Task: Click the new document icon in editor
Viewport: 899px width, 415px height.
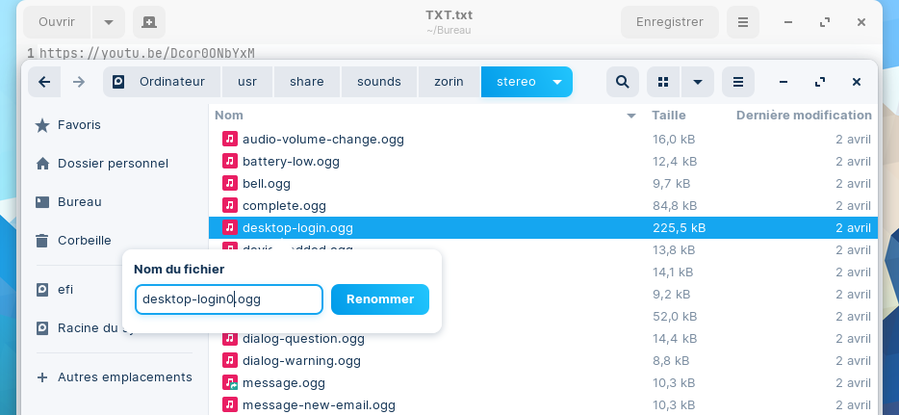Action: [148, 21]
